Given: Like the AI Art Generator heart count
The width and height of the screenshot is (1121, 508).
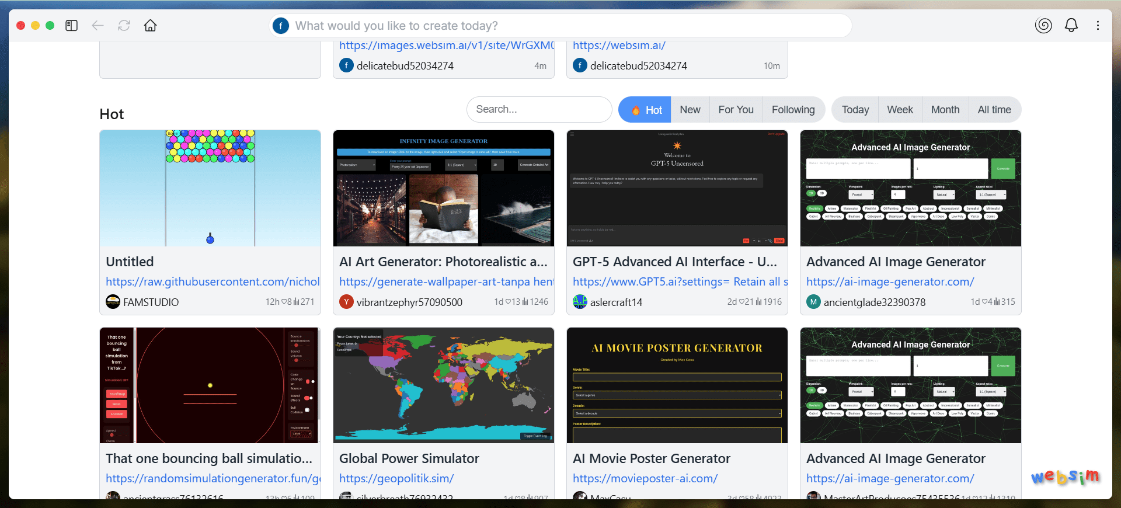Looking at the screenshot, I should coord(513,302).
